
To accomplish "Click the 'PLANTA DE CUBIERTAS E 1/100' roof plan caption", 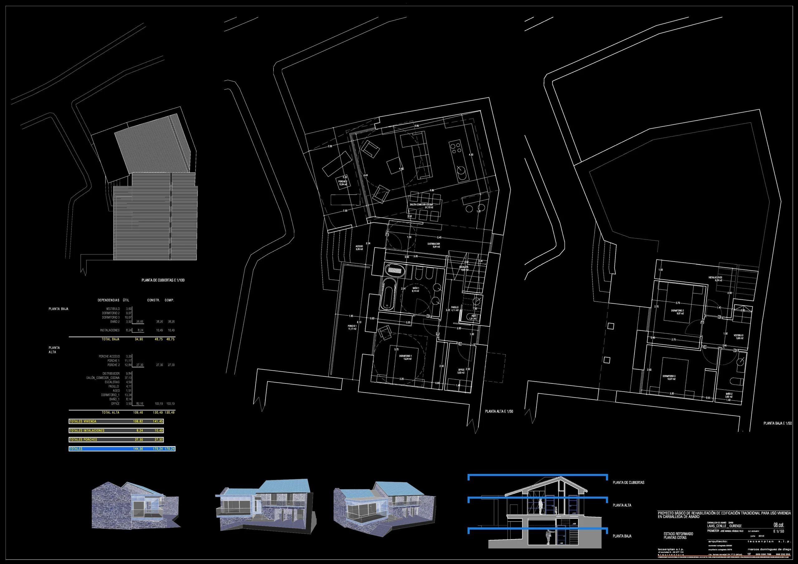I will [x=163, y=280].
